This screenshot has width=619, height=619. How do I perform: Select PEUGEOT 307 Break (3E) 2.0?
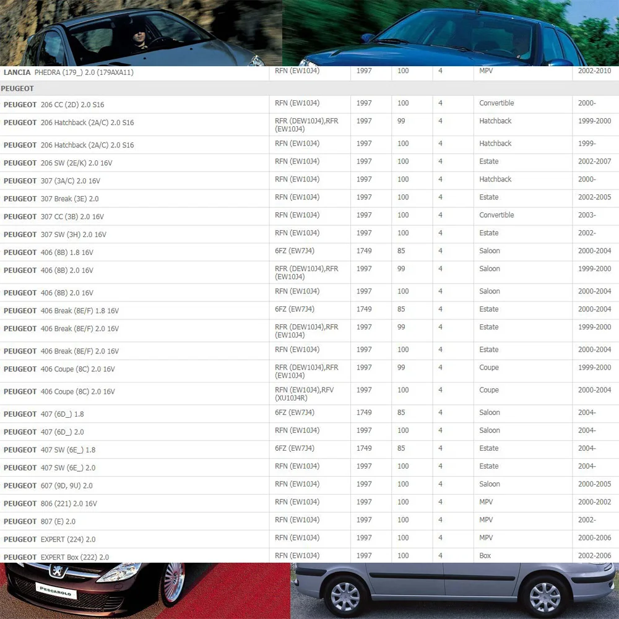point(51,199)
